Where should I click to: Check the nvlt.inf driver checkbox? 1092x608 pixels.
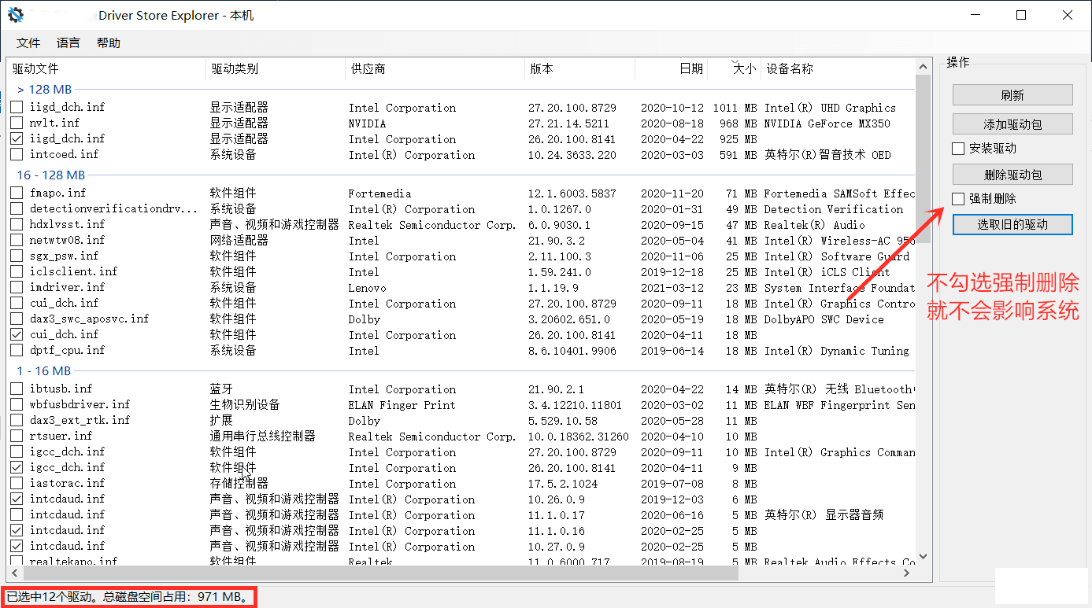[17, 123]
